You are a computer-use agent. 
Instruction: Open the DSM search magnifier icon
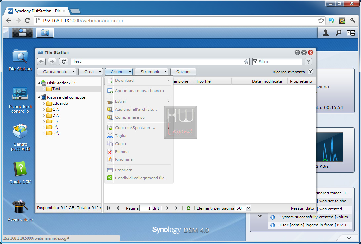tap(338, 33)
